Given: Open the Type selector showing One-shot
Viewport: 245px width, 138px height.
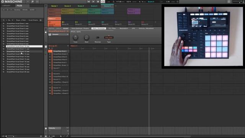Looking at the screenshot, I should 109,38.
